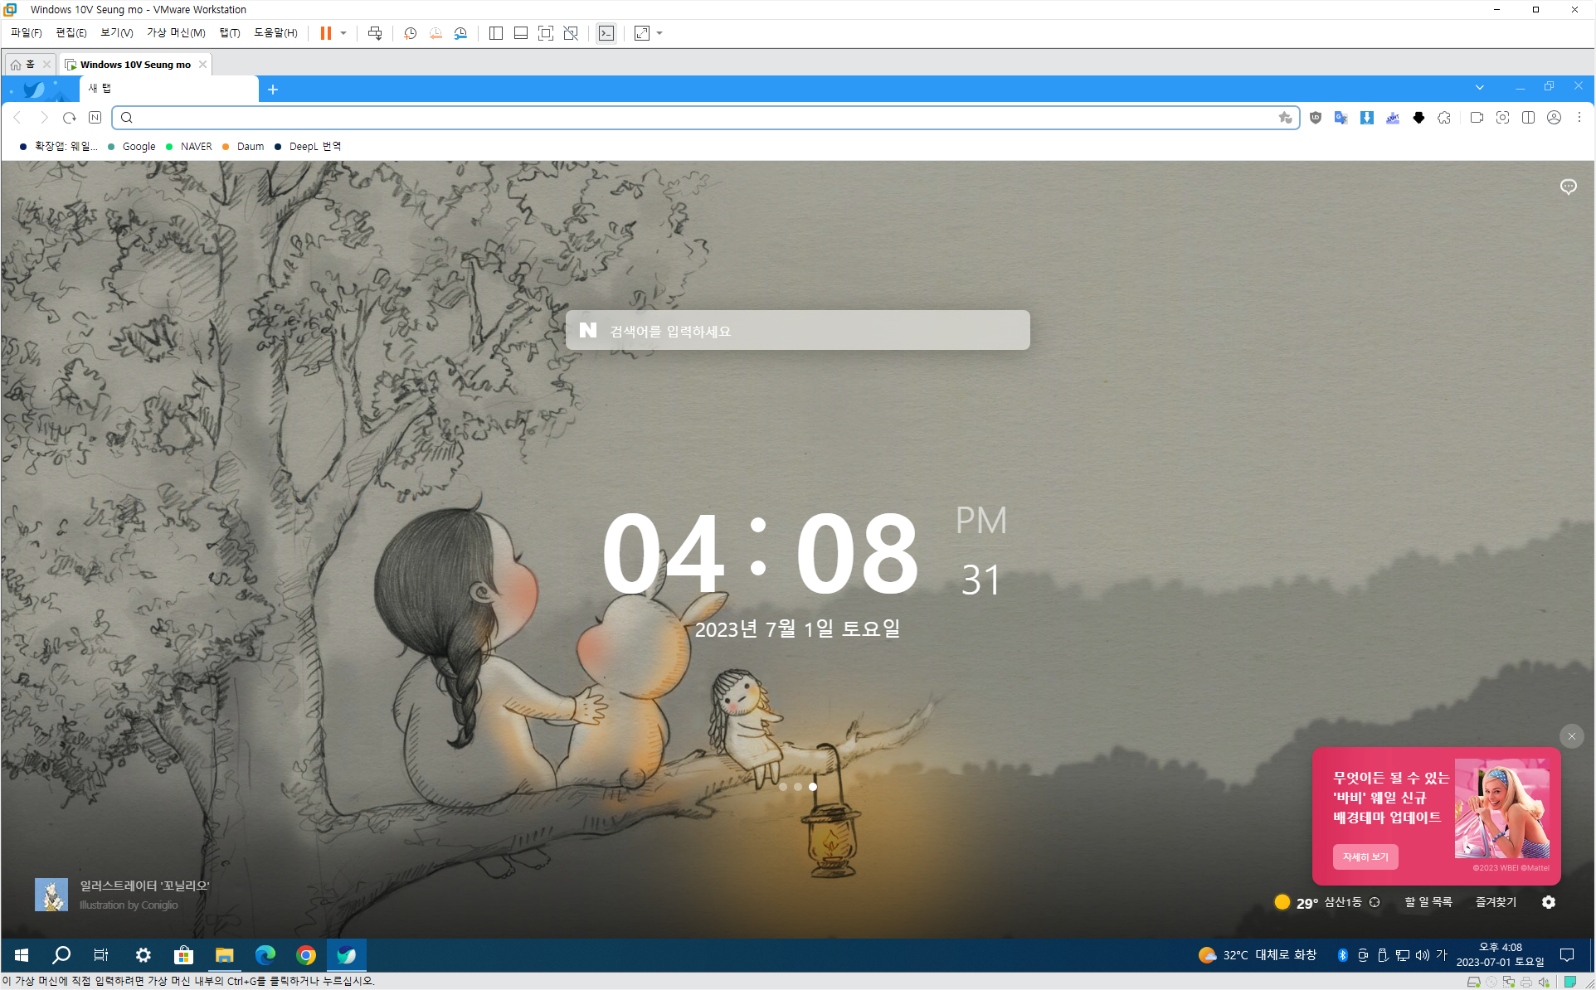This screenshot has height=990, width=1596.
Task: Toggle the split view sidebar icon
Action: click(x=1528, y=118)
